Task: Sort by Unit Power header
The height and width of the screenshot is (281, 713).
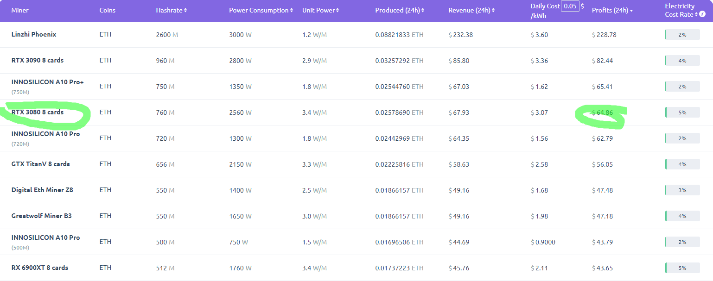Action: click(320, 10)
